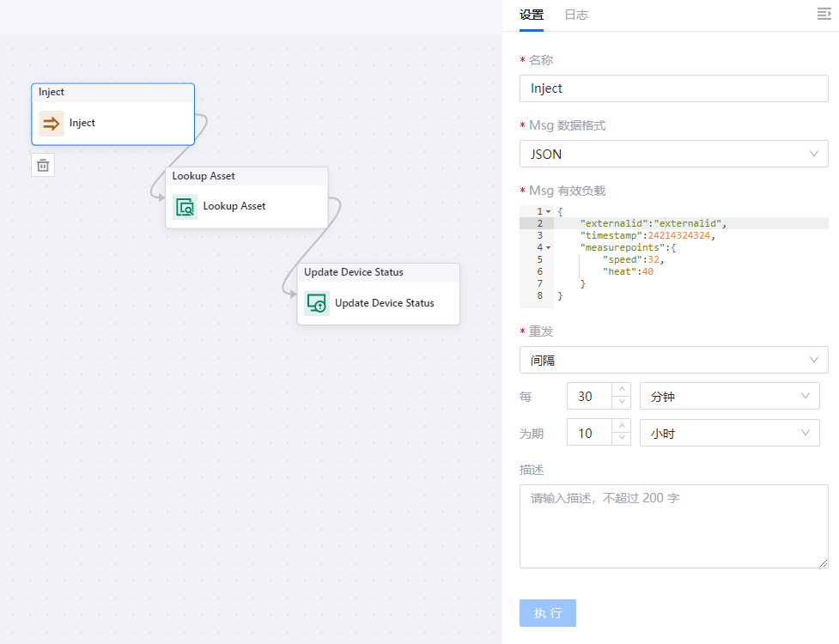The width and height of the screenshot is (839, 644).
Task: Open the 重发 间隔 dropdown
Action: pyautogui.click(x=673, y=360)
